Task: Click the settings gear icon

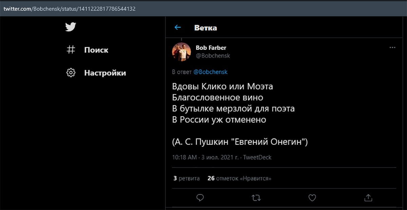Action: [71, 72]
